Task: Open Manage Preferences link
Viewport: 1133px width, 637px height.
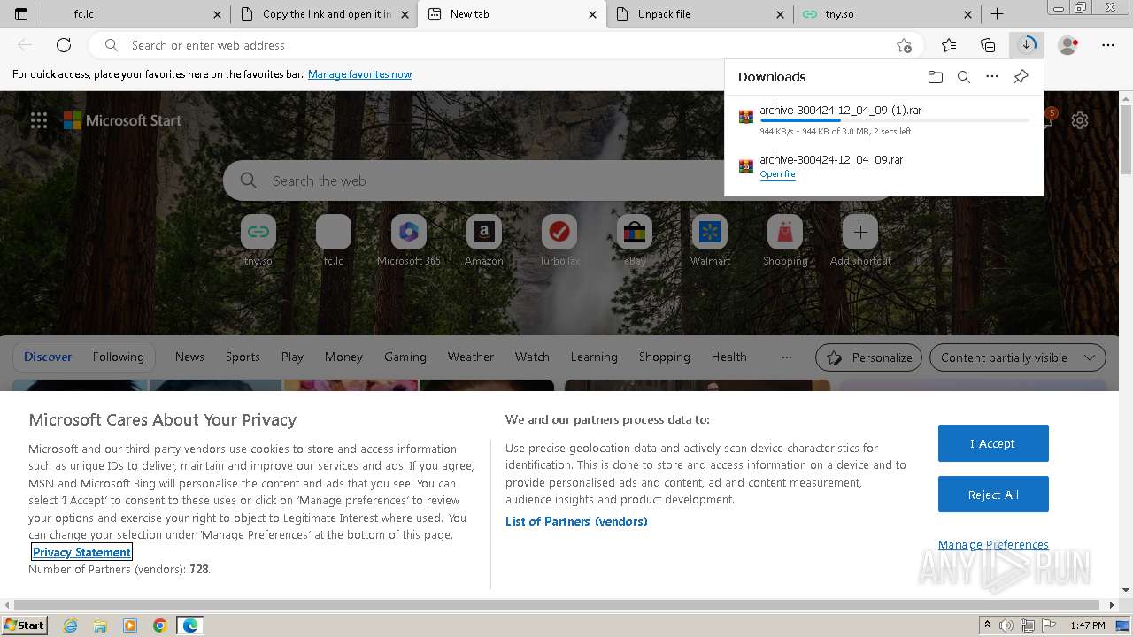Action: (993, 544)
